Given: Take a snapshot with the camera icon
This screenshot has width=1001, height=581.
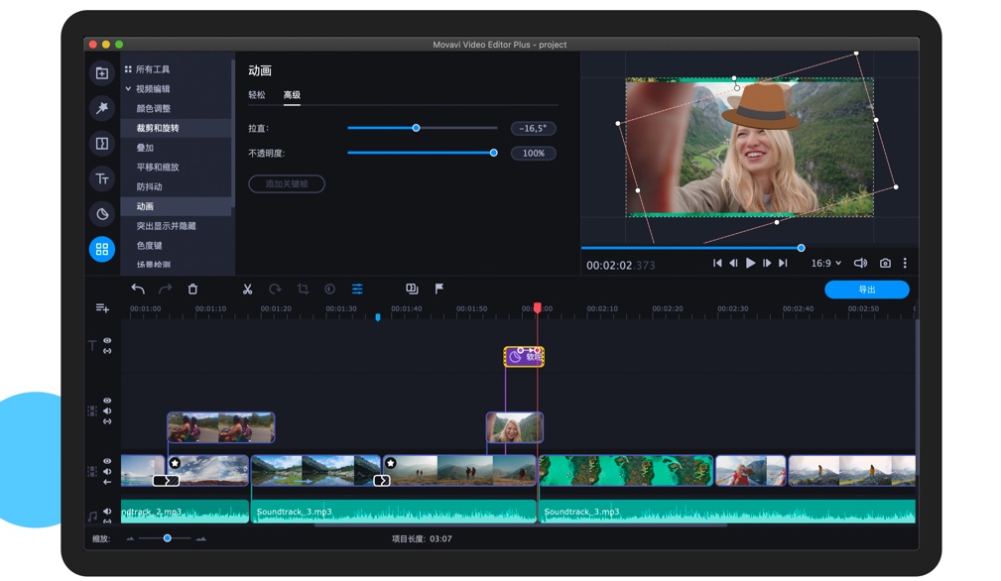Looking at the screenshot, I should (x=886, y=263).
